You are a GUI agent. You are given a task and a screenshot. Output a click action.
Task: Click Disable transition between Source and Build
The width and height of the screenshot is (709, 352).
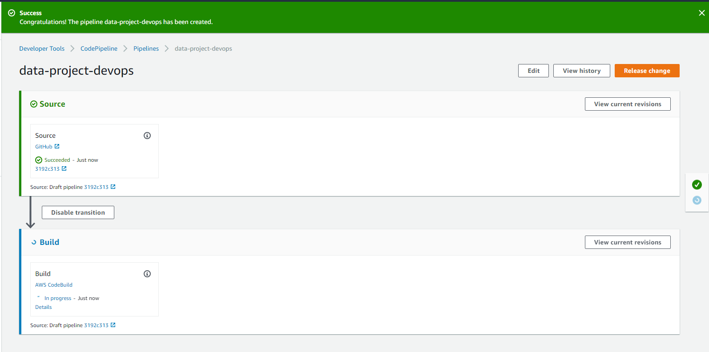point(78,212)
